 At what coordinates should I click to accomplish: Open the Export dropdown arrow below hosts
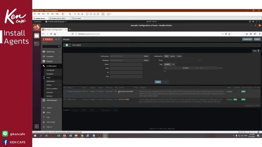pyautogui.click(x=97, y=110)
